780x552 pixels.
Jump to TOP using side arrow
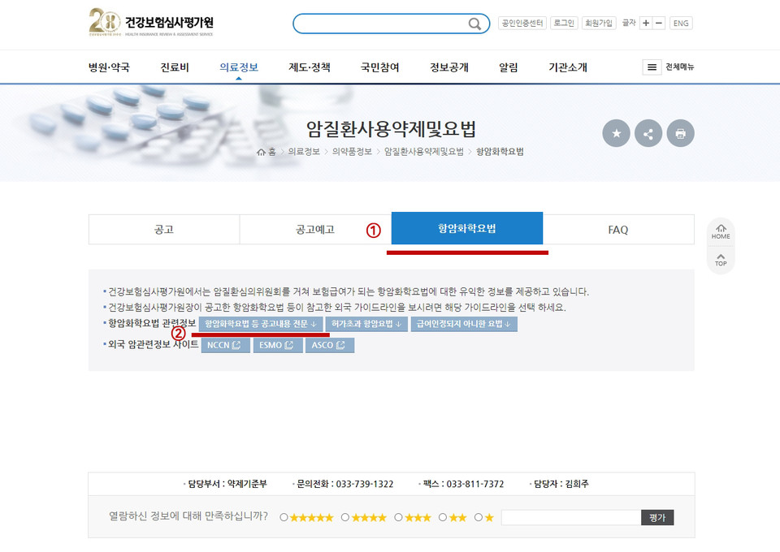pyautogui.click(x=721, y=260)
